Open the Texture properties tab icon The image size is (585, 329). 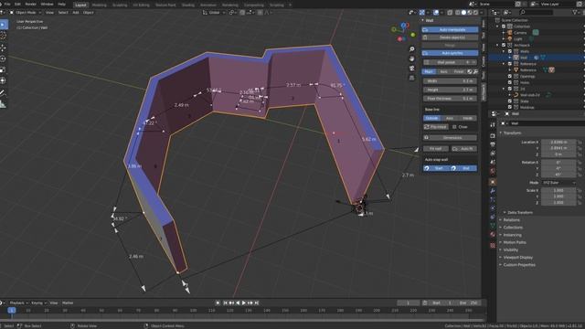pyautogui.click(x=493, y=246)
